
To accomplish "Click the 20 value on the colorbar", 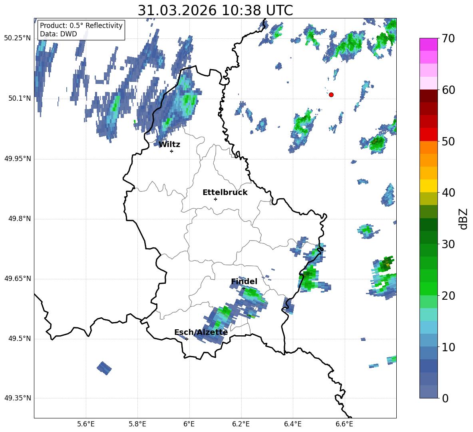I will (x=448, y=296).
